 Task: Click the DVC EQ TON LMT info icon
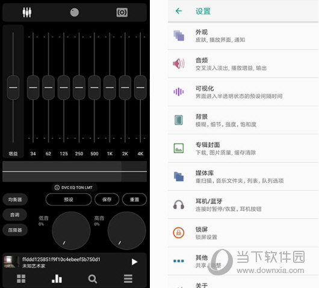click(x=57, y=188)
